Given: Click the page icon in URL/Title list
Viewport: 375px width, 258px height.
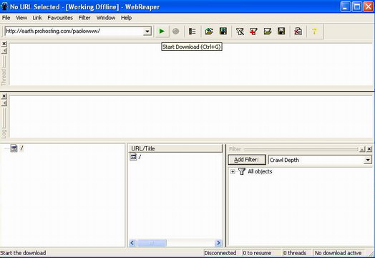Looking at the screenshot, I should pyautogui.click(x=133, y=157).
